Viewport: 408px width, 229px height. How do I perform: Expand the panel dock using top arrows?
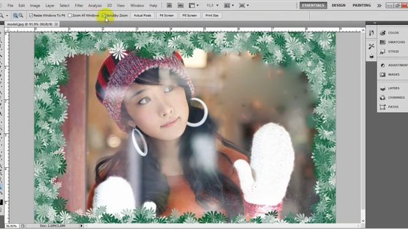point(375,23)
